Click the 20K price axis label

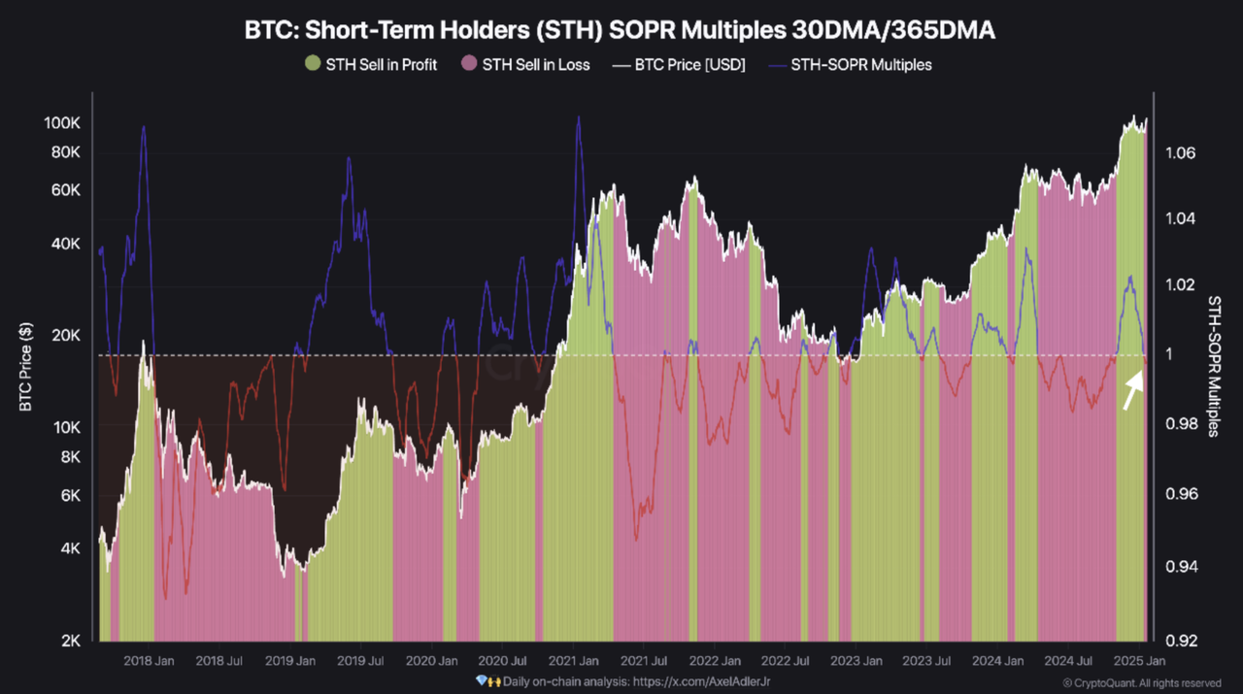(x=65, y=336)
